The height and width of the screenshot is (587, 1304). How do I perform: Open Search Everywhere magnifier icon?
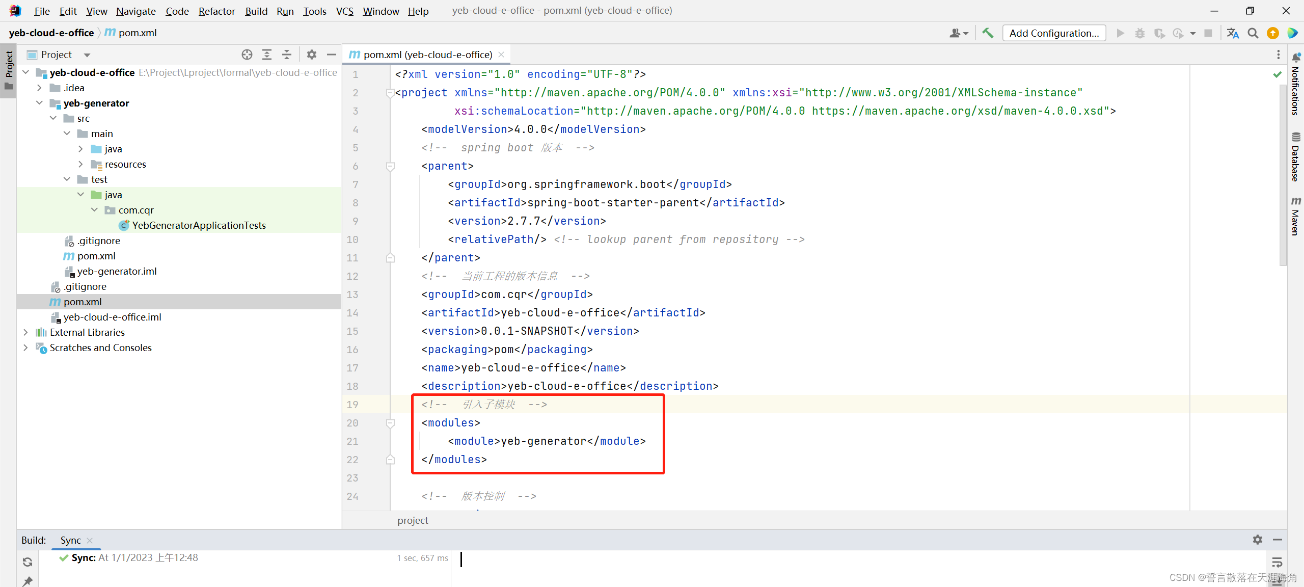point(1253,33)
